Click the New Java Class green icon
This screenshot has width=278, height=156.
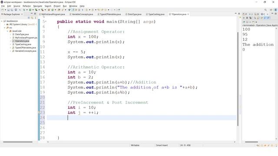(52, 10)
